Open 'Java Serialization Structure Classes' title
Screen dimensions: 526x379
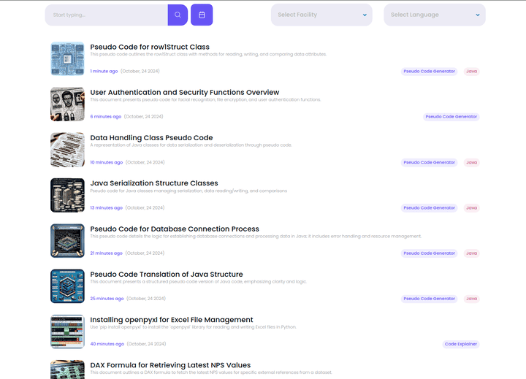[x=153, y=183]
